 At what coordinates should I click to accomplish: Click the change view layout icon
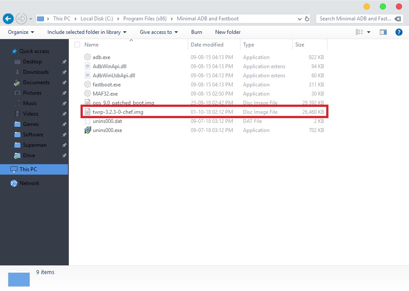pyautogui.click(x=359, y=32)
